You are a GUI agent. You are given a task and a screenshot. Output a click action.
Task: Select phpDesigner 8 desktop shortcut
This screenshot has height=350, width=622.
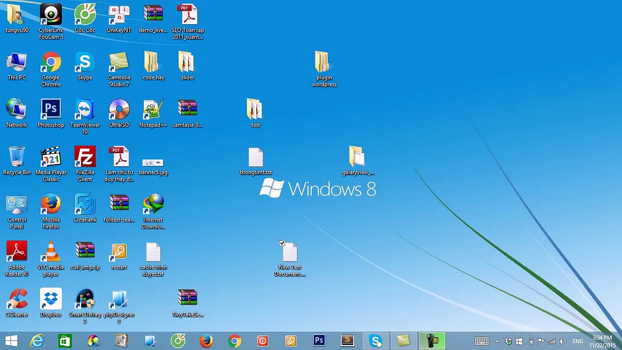click(x=119, y=307)
